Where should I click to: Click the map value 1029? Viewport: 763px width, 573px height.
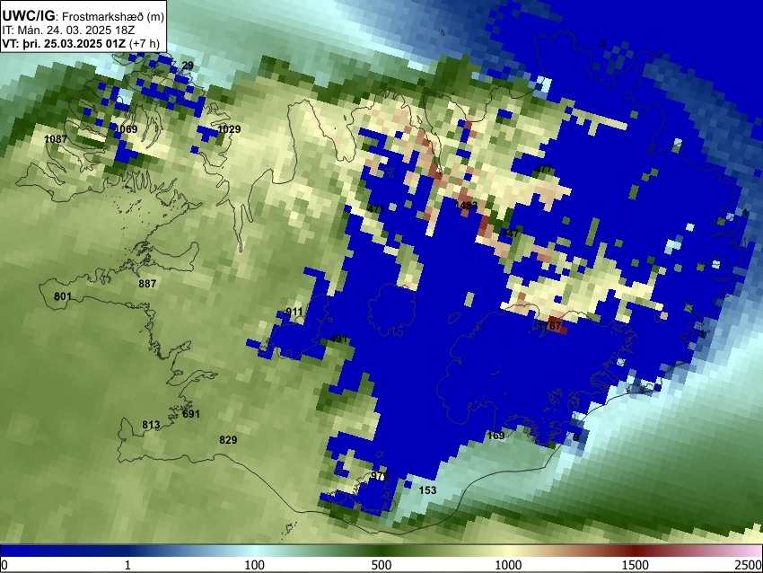229,129
